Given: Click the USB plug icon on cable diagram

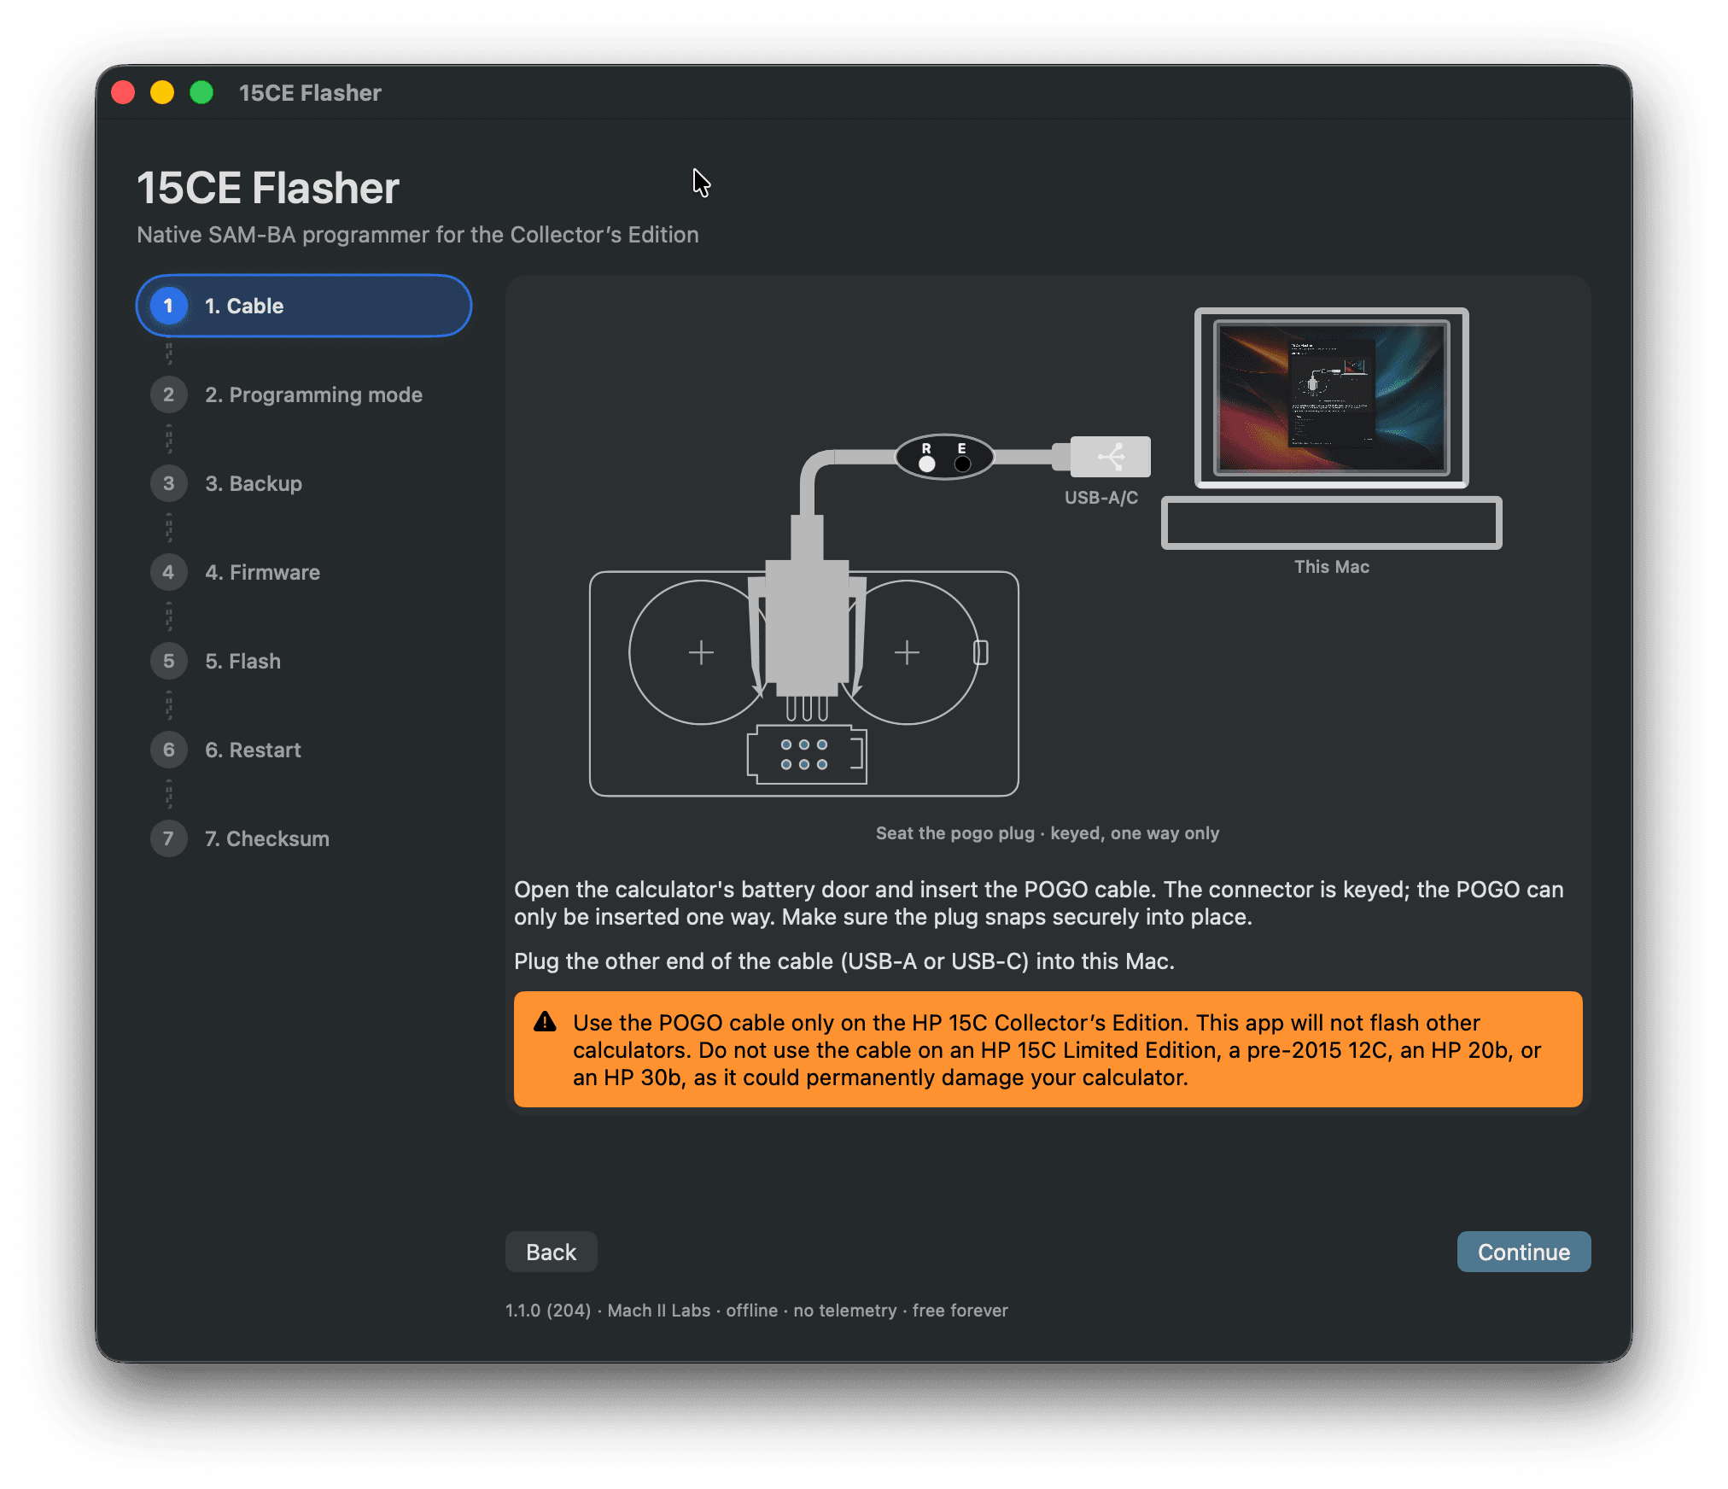Looking at the screenshot, I should [1110, 457].
